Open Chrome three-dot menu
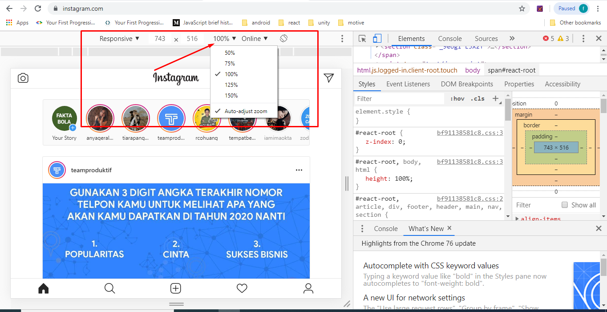 click(599, 8)
